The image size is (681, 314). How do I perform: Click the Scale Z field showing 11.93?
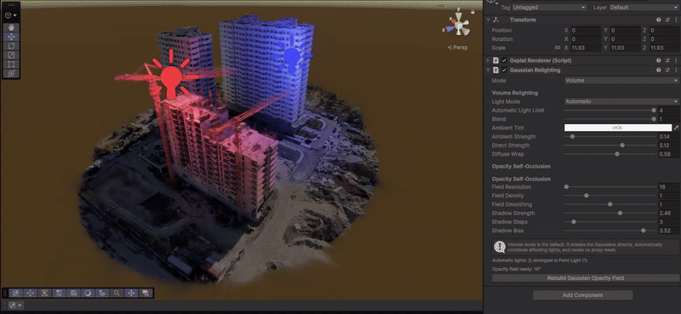pyautogui.click(x=664, y=48)
